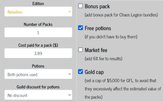
Task: Click the 'Market fee' label text
Action: coord(96,50)
